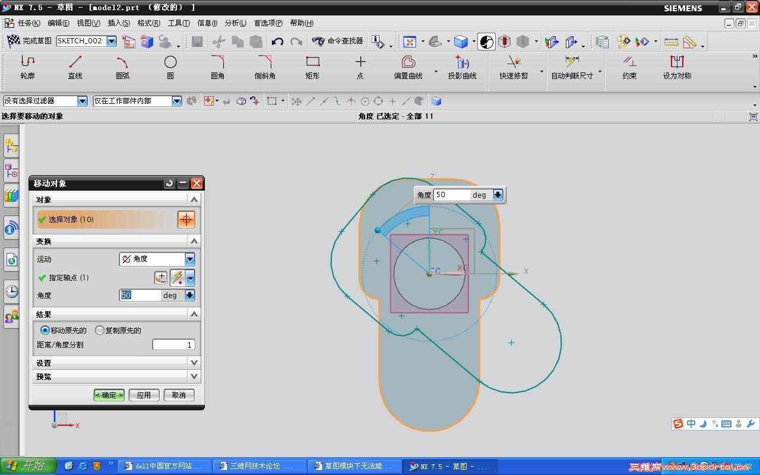Click the select object crosshair button
This screenshot has height=475, width=760.
point(186,220)
